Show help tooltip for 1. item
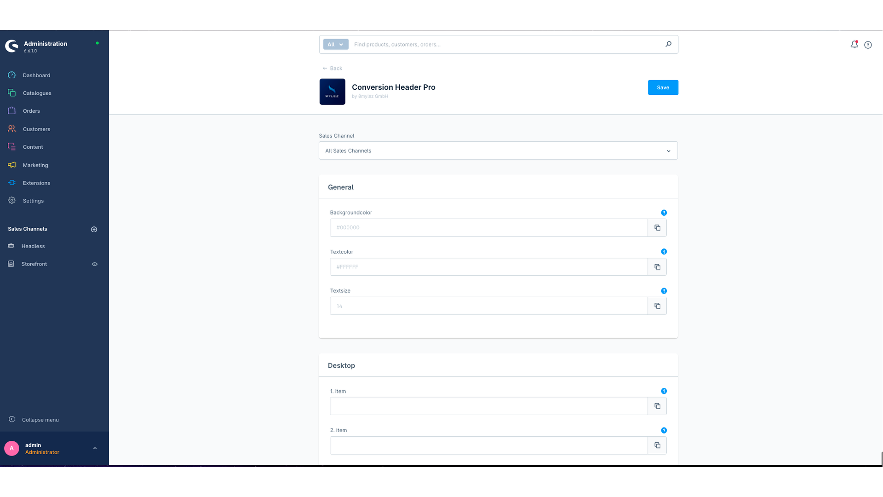Screen dimensions: 883x497 [664, 391]
